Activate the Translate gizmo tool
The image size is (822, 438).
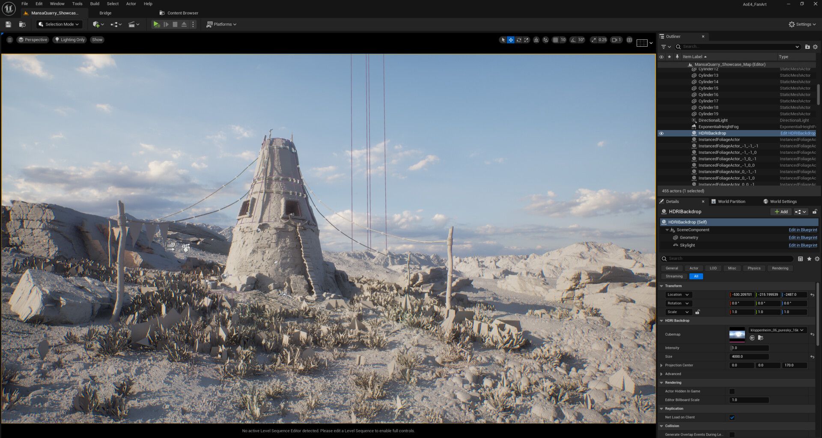pos(511,40)
